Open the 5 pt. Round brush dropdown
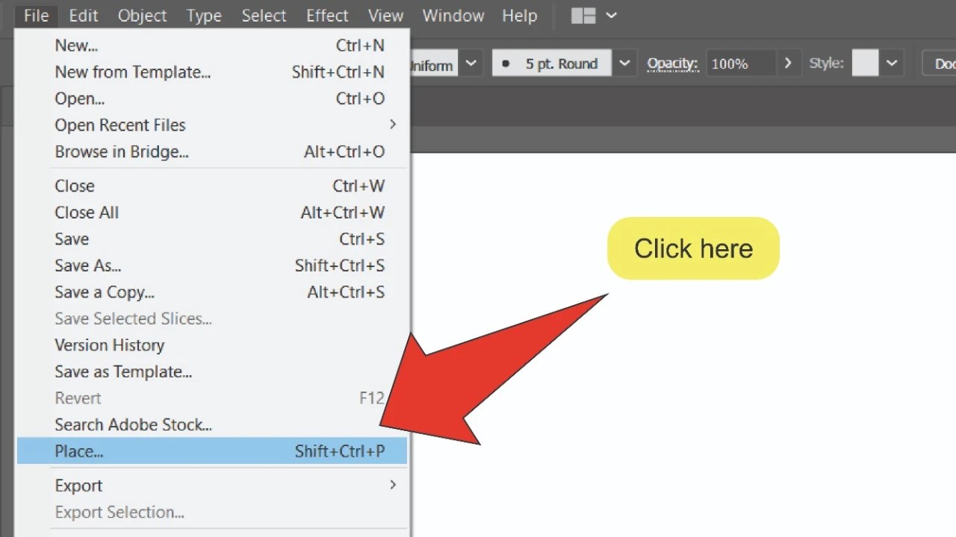The width and height of the screenshot is (956, 537). pyautogui.click(x=624, y=63)
